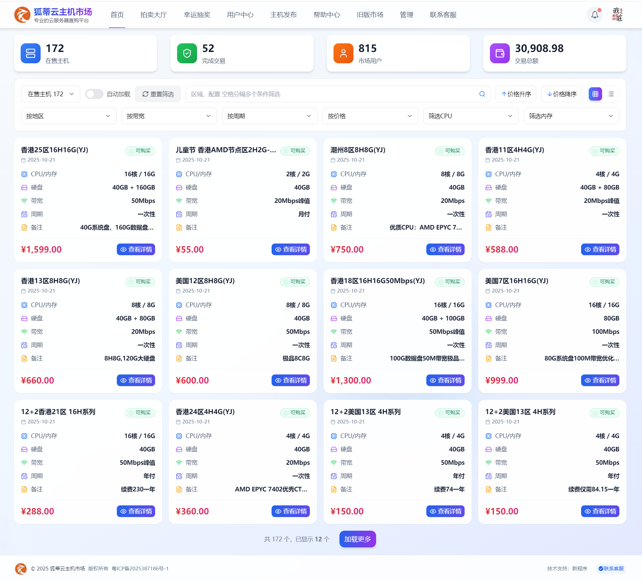Expand the 按周期 billing period dropdown
Screen dimensions: 642x581
[x=269, y=116]
